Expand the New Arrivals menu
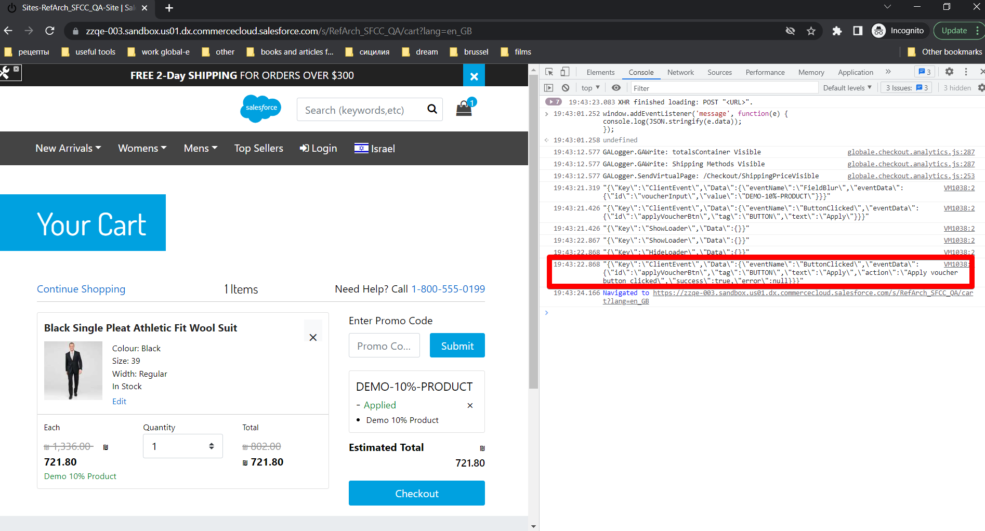Viewport: 985px width, 531px height. coord(68,148)
